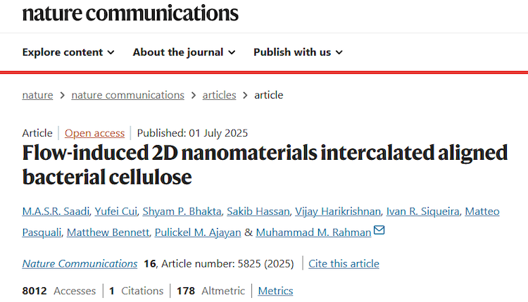
Task: Expand the Publish with us menu
Action: 298,52
